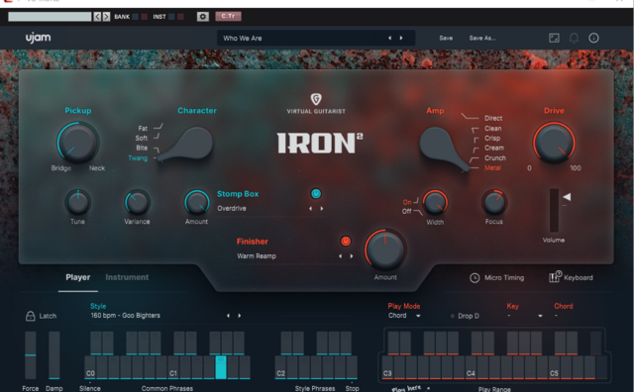Open plugin settings gear icon

coord(202,17)
